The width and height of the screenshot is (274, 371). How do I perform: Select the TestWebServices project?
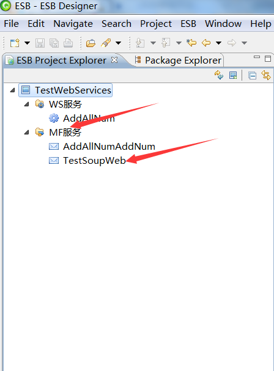(x=73, y=90)
